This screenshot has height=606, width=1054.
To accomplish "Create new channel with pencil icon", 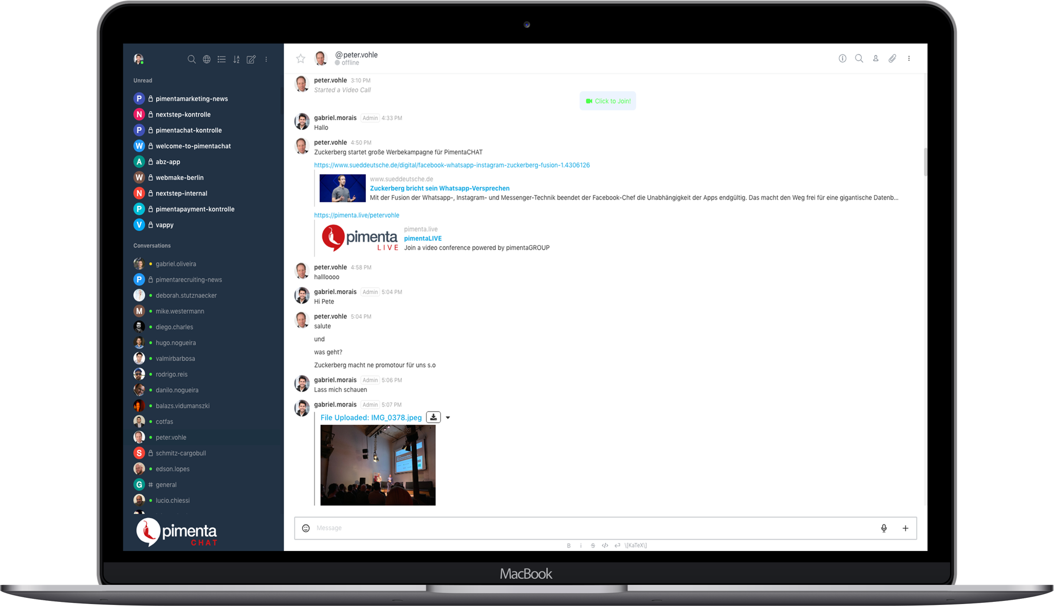I will [x=251, y=59].
